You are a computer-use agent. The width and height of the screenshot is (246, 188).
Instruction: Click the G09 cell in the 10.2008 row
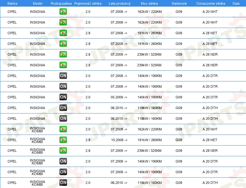coord(179,140)
